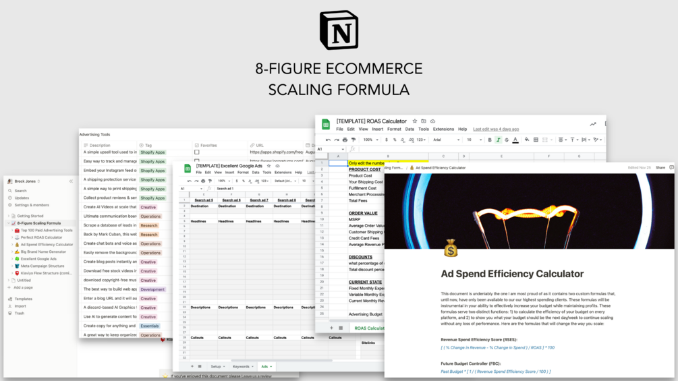The height and width of the screenshot is (381, 678).
Task: Open zoom 100% dropdown in ROAS Calculator
Action: (x=370, y=140)
